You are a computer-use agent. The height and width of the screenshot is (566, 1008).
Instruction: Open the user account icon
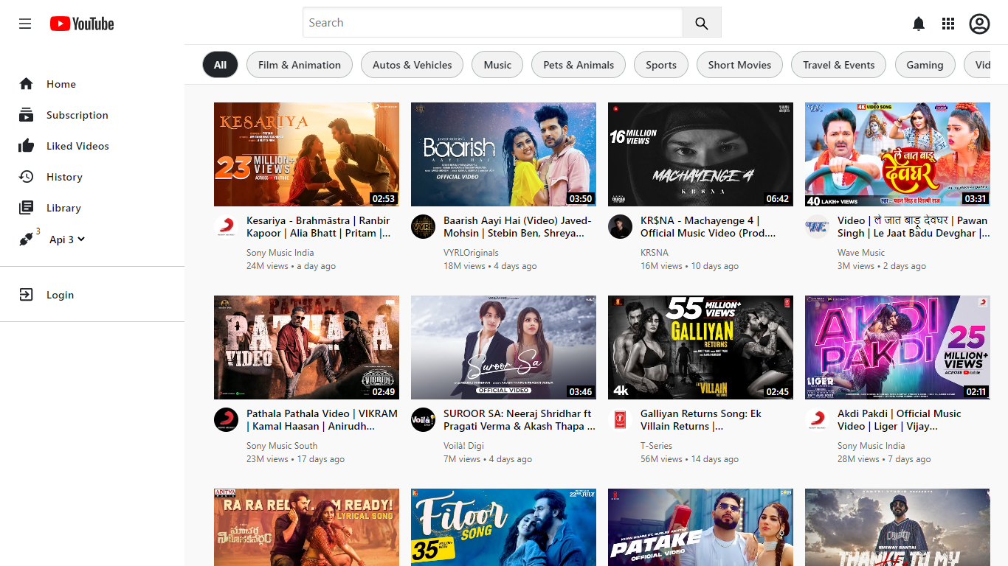[x=979, y=24]
